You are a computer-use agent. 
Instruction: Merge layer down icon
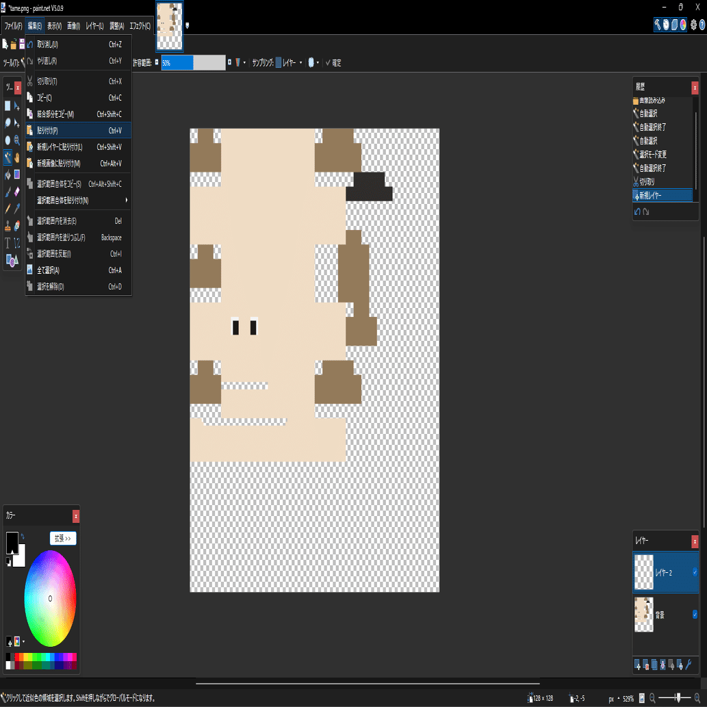[x=663, y=665]
